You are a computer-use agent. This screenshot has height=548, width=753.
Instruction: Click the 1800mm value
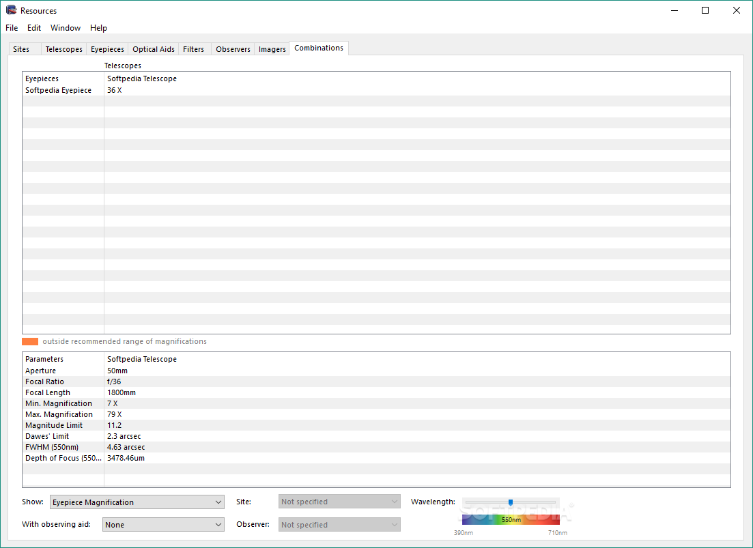click(x=121, y=392)
